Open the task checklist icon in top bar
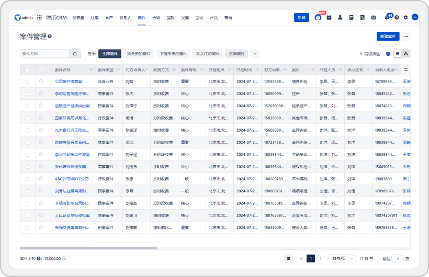The width and height of the screenshot is (429, 277). [x=329, y=17]
